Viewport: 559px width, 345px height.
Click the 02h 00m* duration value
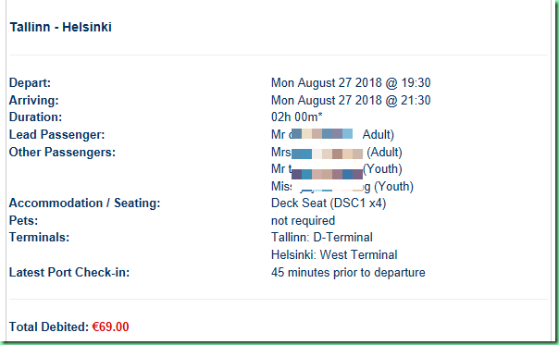[x=296, y=117]
